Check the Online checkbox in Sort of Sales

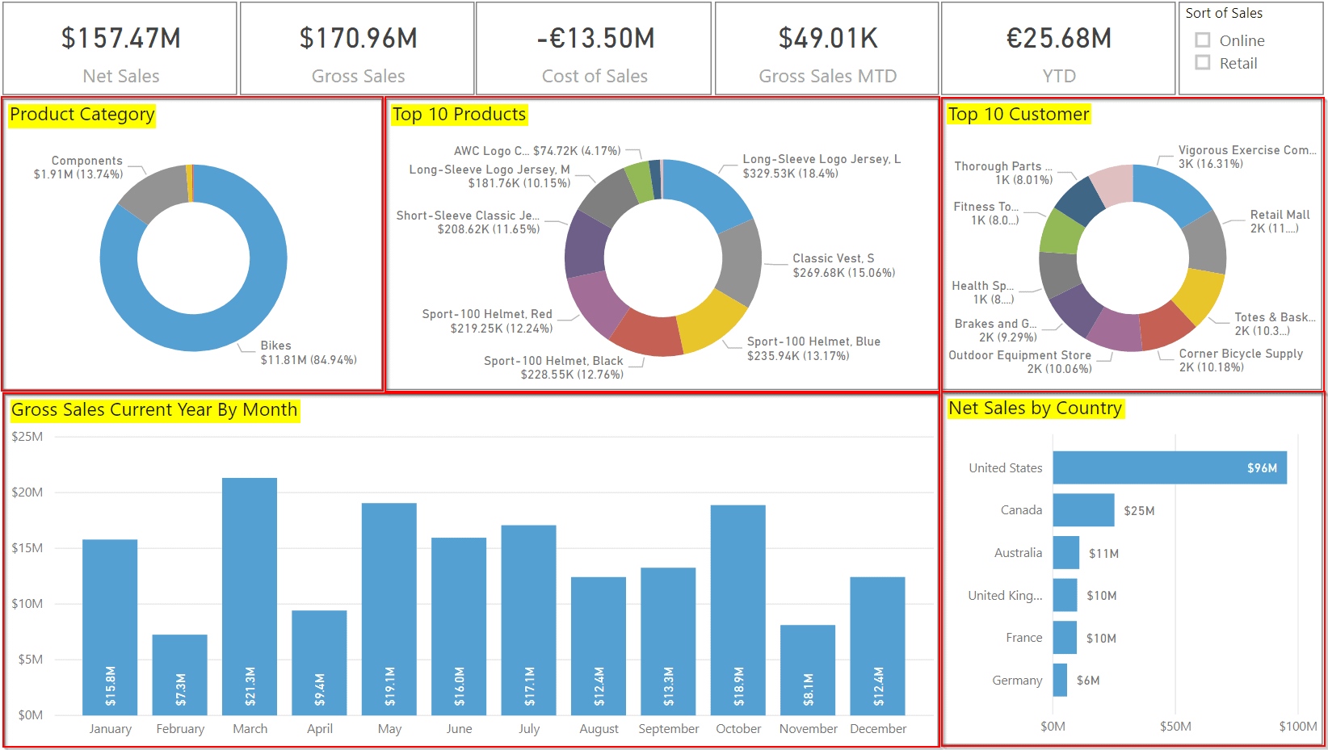point(1203,40)
